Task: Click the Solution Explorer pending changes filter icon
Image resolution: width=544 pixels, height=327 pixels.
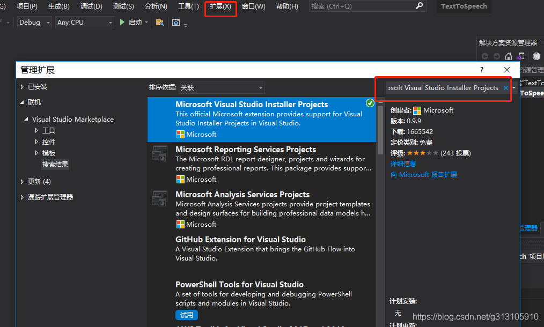Action: click(x=536, y=56)
